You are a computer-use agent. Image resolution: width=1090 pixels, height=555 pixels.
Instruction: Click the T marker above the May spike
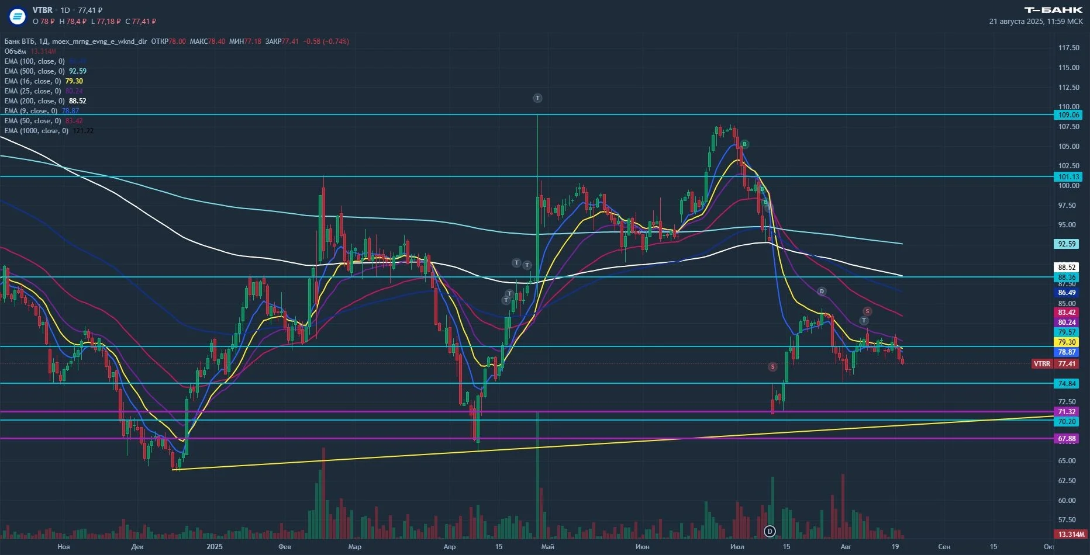tap(537, 98)
